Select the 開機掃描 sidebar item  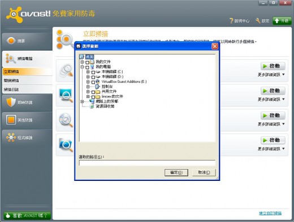click(x=28, y=81)
